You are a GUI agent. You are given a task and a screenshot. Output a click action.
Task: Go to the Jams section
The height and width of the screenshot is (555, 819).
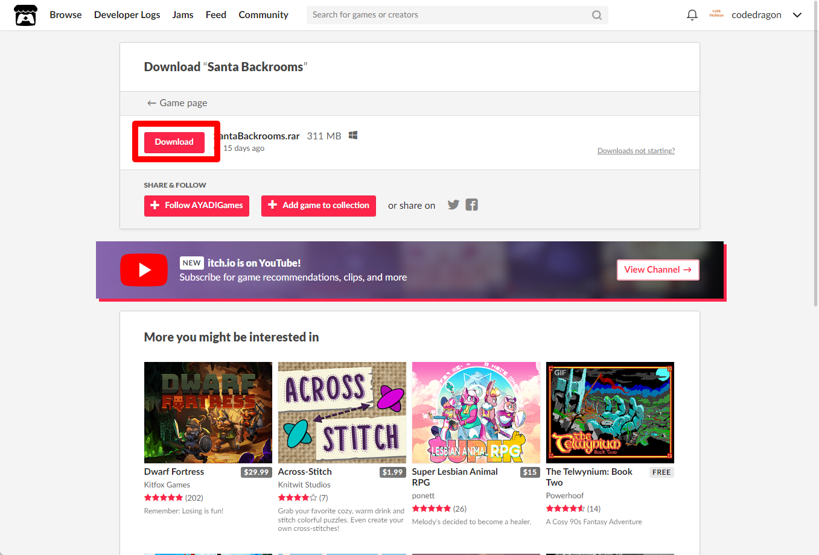[183, 15]
